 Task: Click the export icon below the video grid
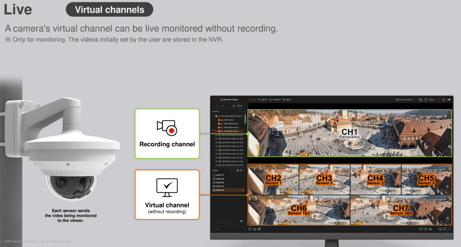coord(250,229)
